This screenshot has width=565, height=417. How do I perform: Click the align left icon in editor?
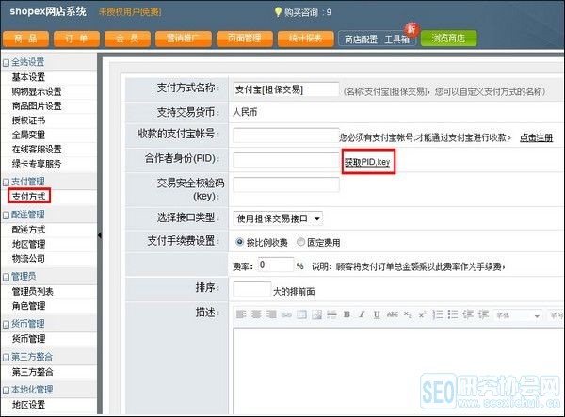(x=240, y=313)
